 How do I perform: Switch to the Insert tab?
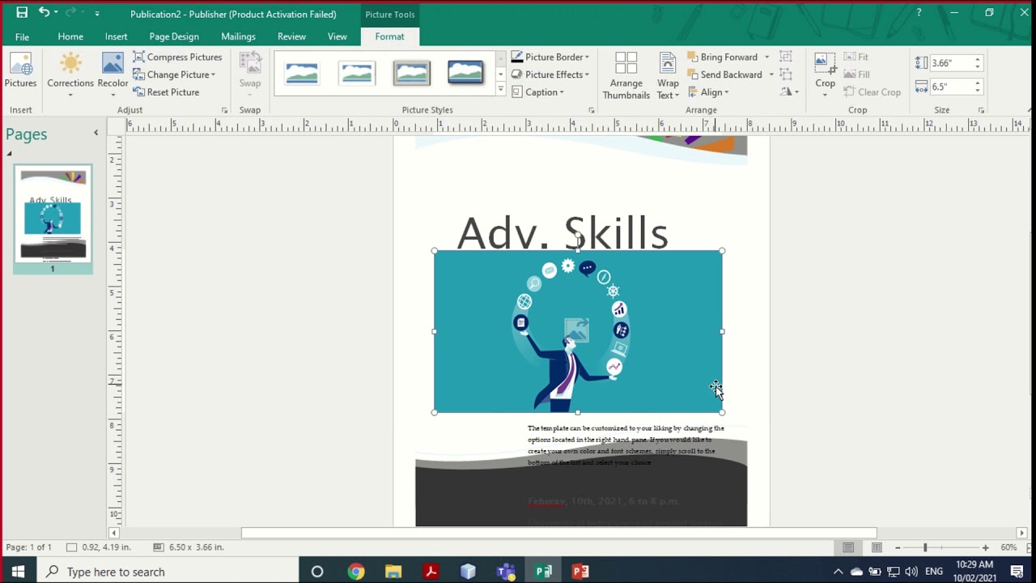pos(116,36)
